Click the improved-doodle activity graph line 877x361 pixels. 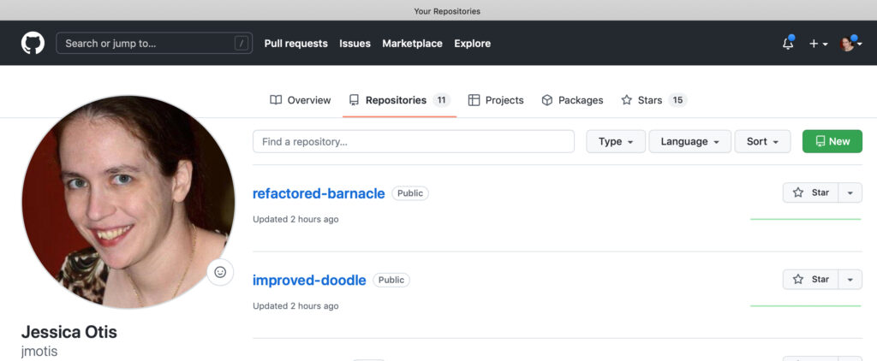pos(805,305)
